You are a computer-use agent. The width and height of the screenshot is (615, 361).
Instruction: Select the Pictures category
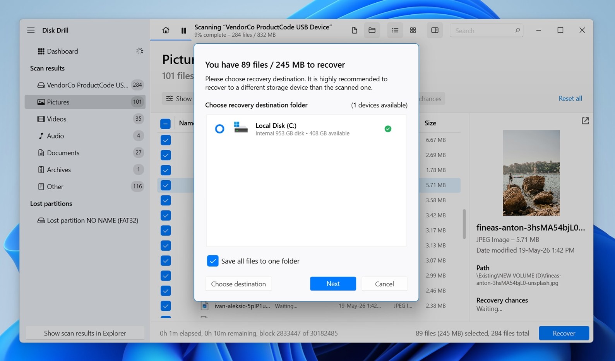85,102
